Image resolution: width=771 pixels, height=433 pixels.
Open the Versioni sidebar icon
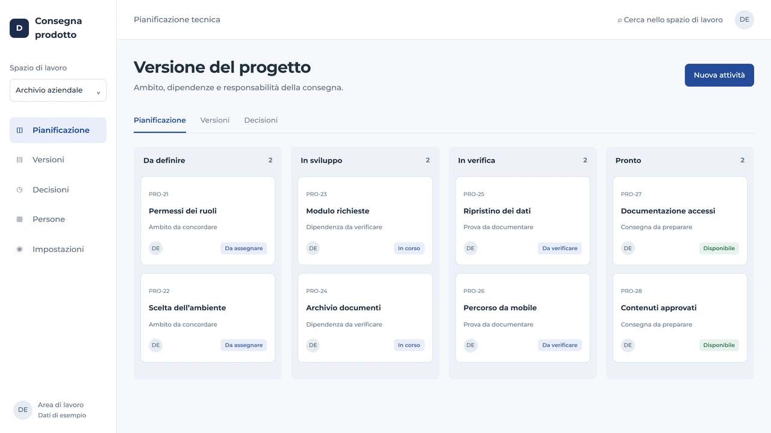pyautogui.click(x=19, y=160)
